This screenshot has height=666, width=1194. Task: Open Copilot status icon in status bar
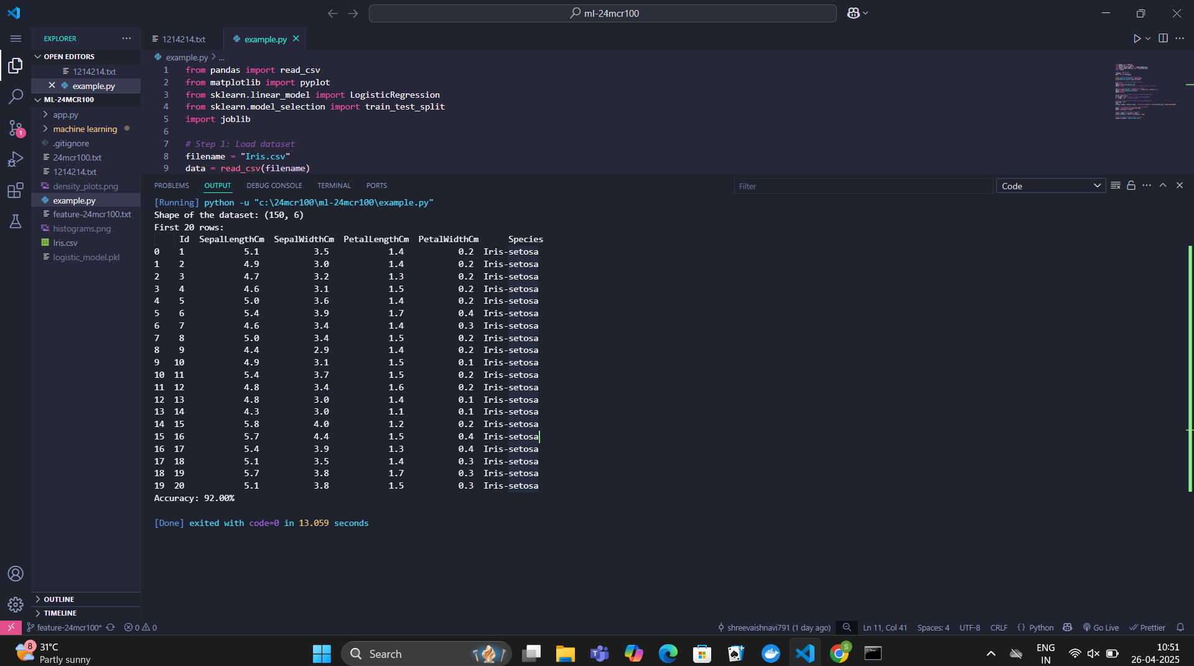[1068, 627]
